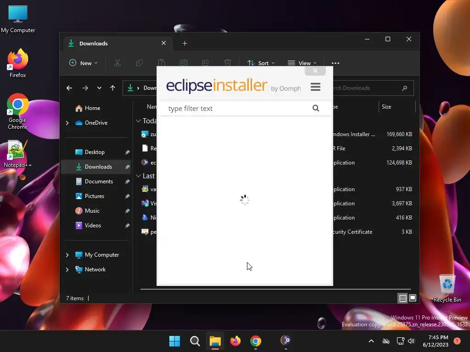Click the Search Downloads magnifier icon

click(x=404, y=88)
